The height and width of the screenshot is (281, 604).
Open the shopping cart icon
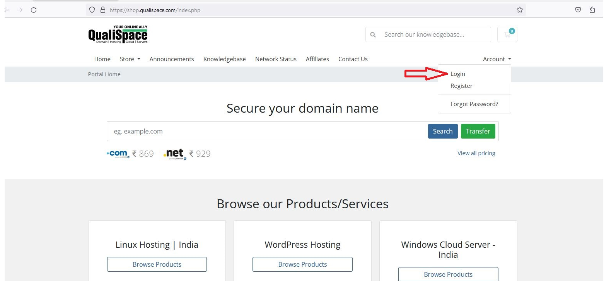(x=507, y=34)
